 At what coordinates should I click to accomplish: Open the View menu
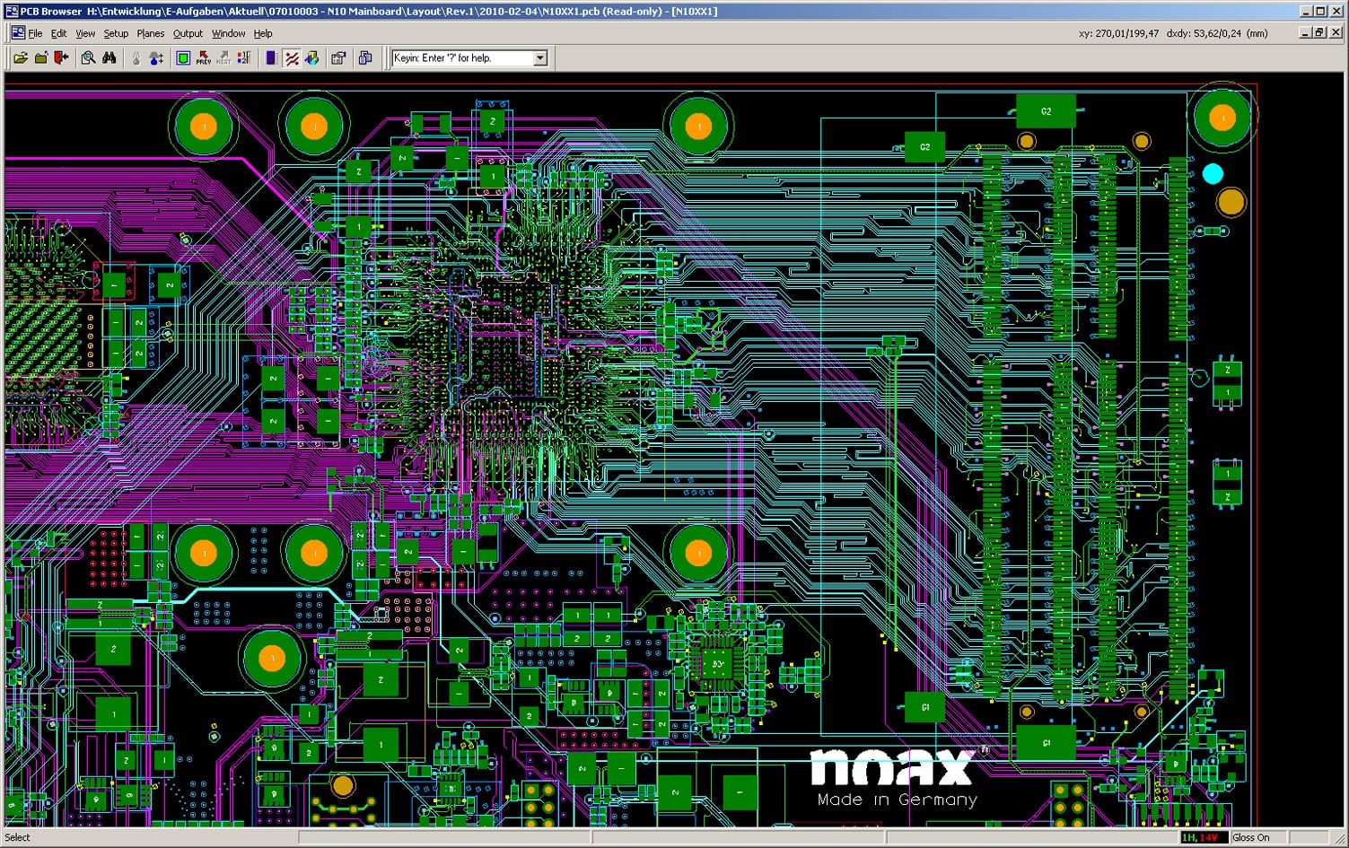coord(85,33)
